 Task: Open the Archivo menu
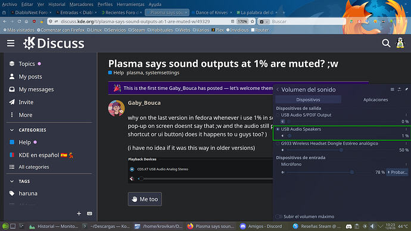click(x=10, y=4)
